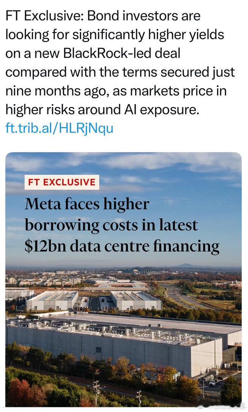Click the two smaller white-roofed buildings behind

(94, 300)
